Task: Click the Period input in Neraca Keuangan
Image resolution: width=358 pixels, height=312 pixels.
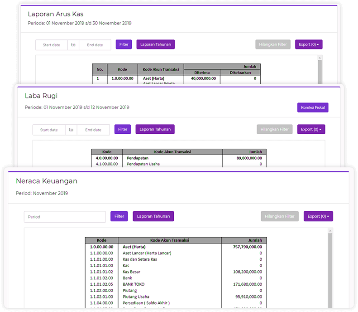Action: click(65, 217)
